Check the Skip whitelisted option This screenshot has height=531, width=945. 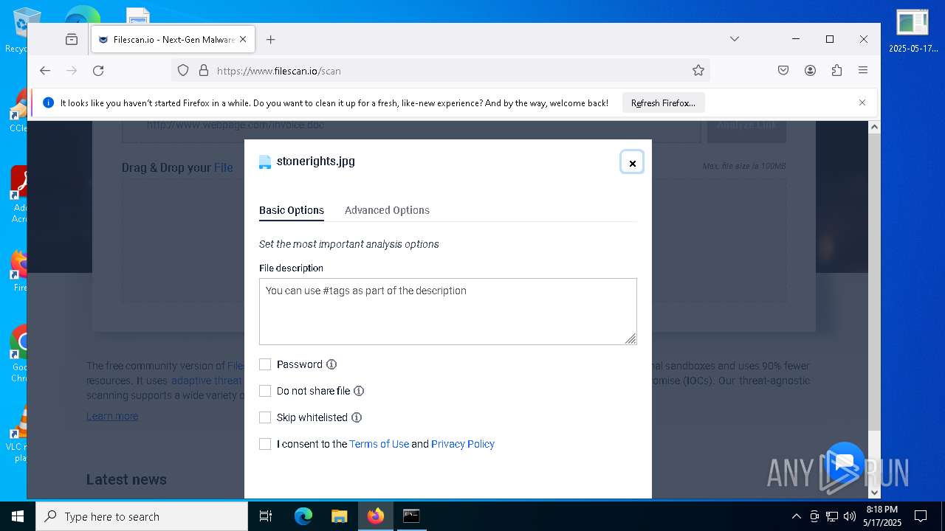point(265,417)
